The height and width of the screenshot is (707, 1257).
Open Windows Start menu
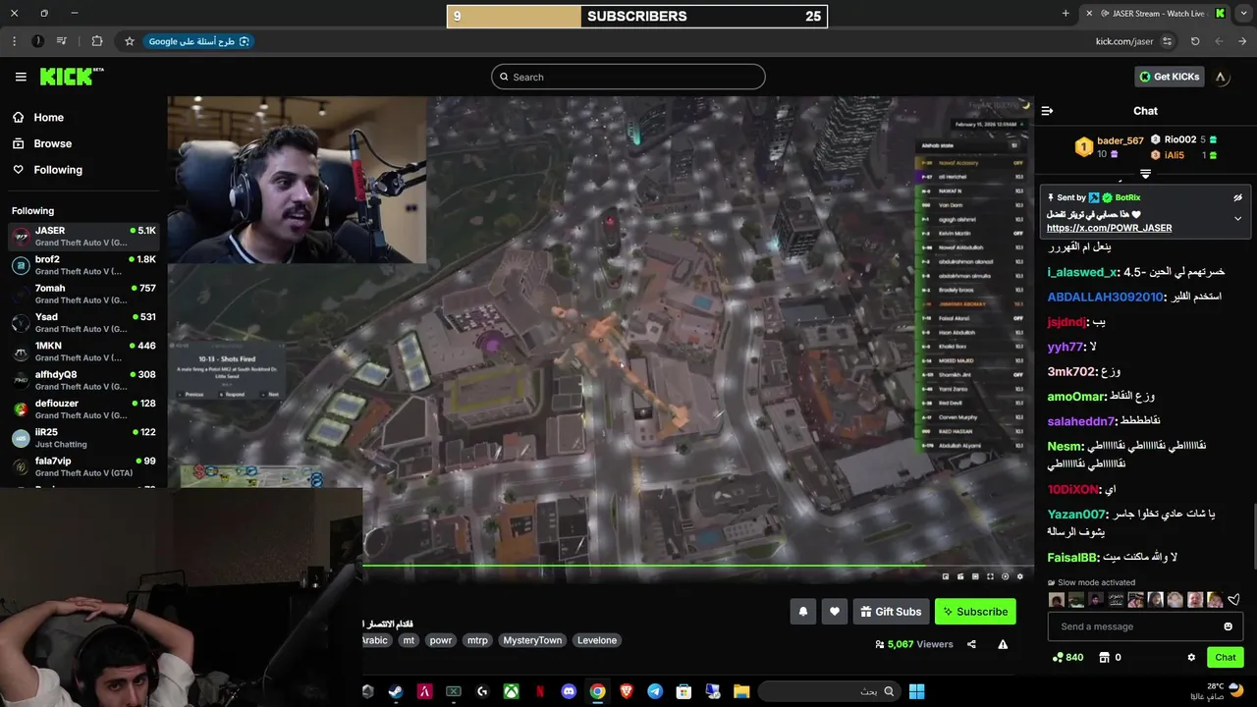916,691
